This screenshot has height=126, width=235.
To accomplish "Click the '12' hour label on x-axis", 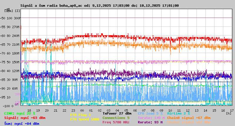I will tap(188, 110).
